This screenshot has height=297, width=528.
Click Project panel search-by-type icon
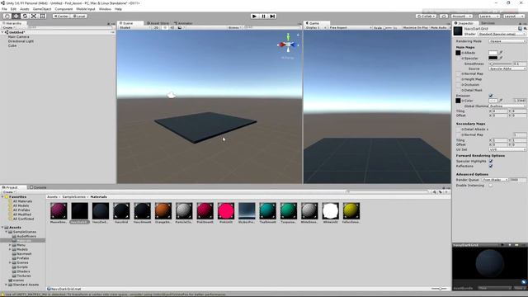pos(435,192)
